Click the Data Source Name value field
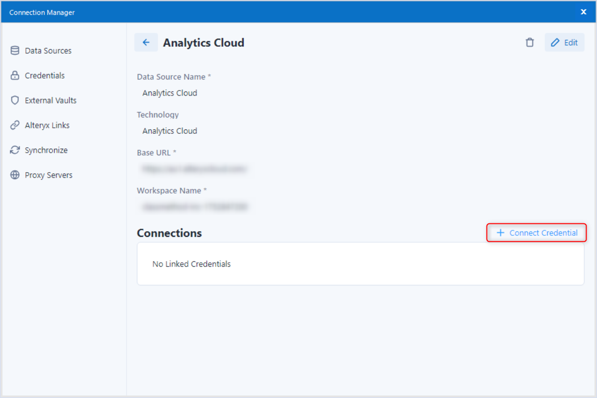This screenshot has height=398, width=597. pos(170,93)
